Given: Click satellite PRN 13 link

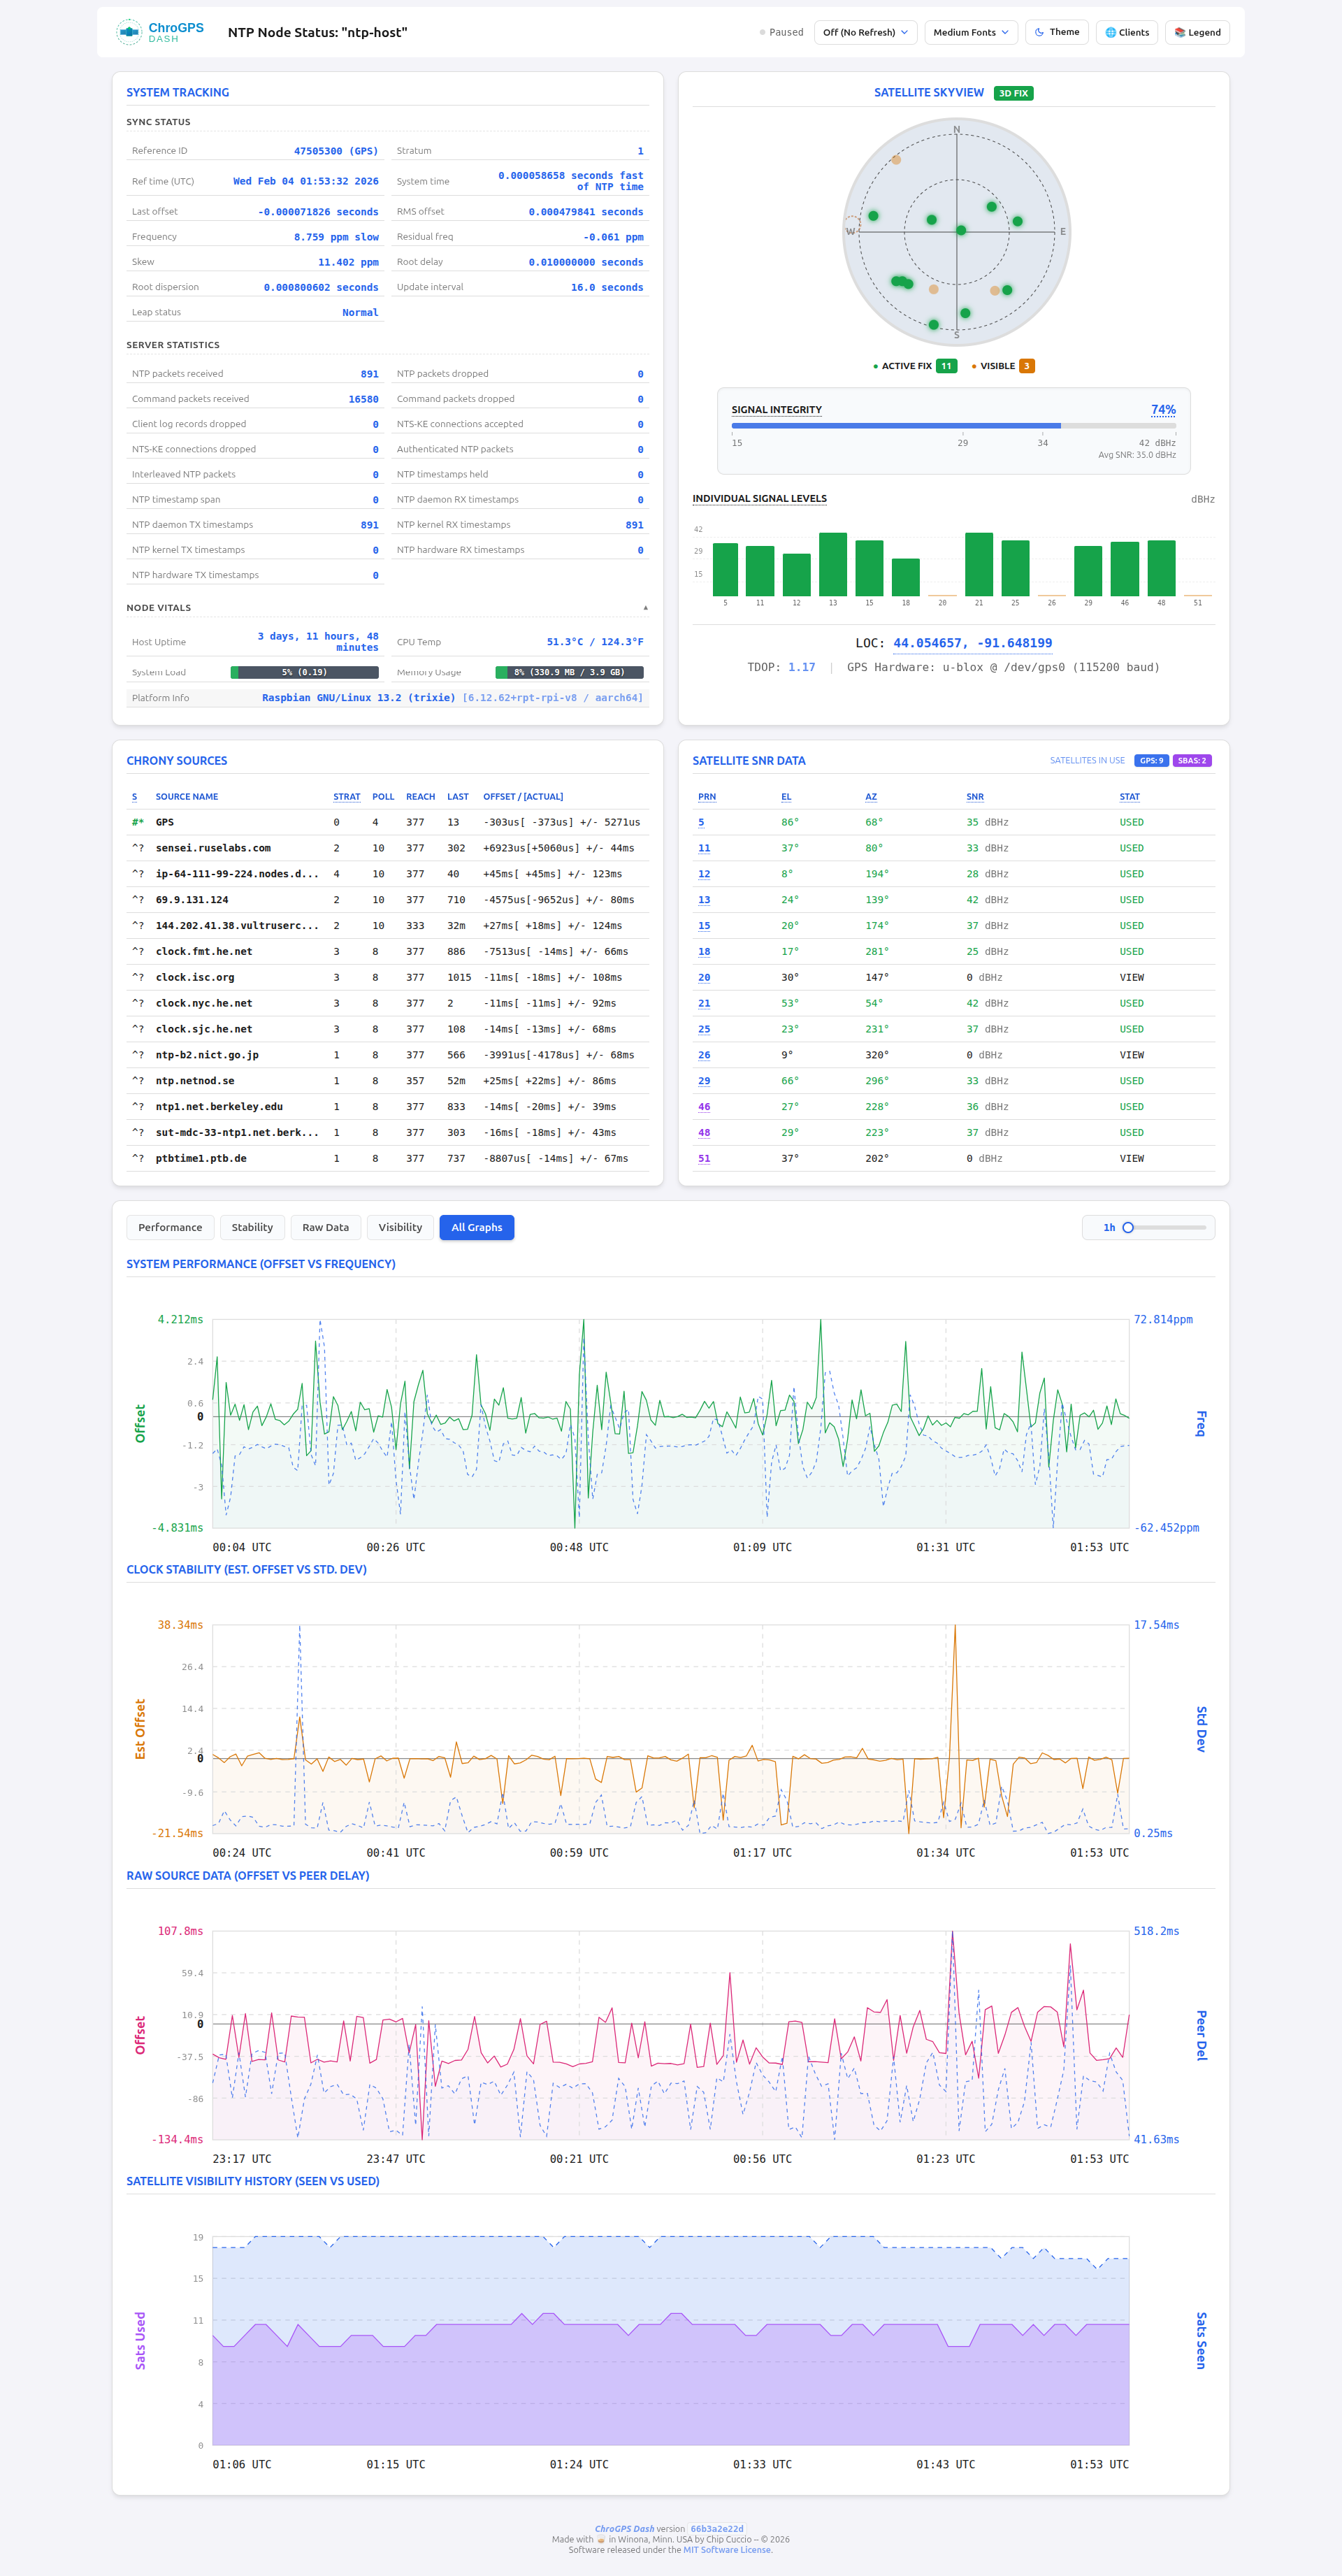Looking at the screenshot, I should click(x=704, y=900).
